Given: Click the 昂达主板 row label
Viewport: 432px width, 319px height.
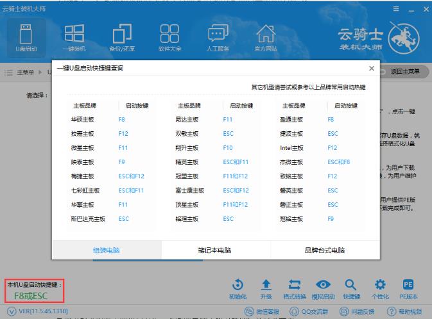Looking at the screenshot, I should point(187,119).
